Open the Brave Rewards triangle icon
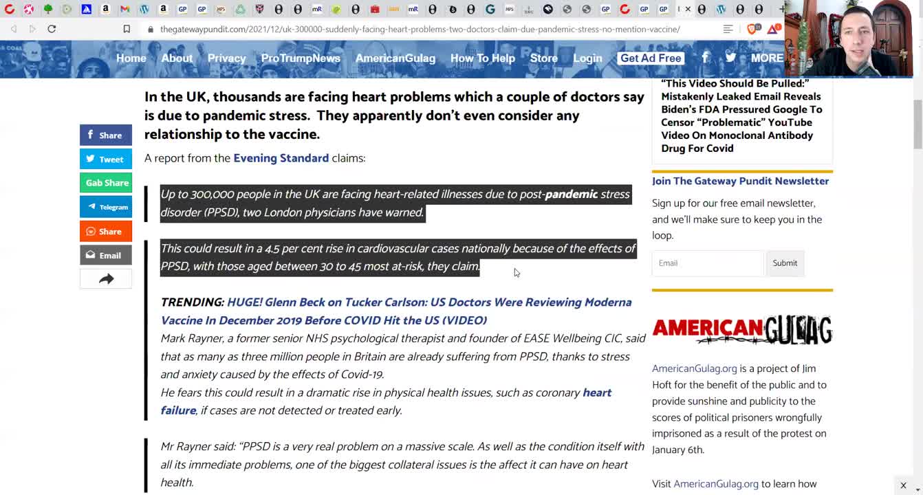 (x=774, y=29)
